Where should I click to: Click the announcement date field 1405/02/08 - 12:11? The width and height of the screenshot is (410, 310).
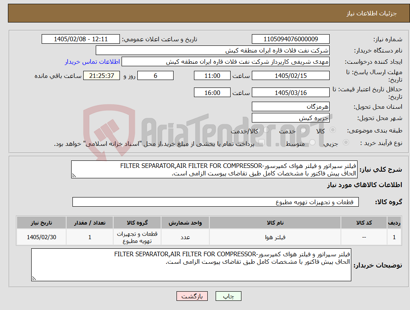click(80, 39)
